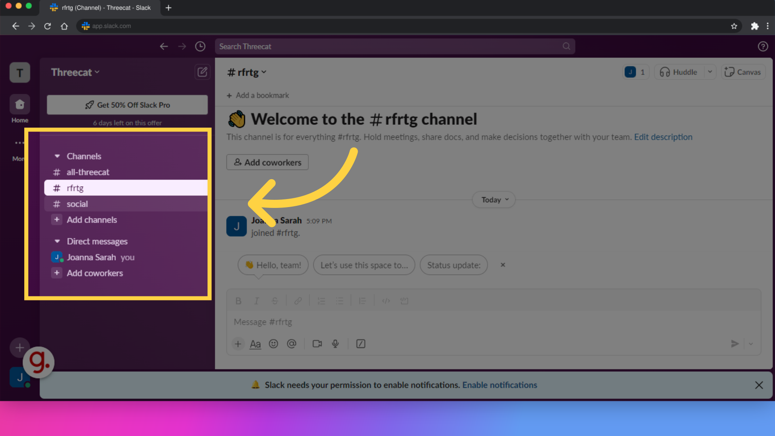Screen dimensions: 775x436
Task: Toggle strikethrough formatting
Action: click(275, 301)
